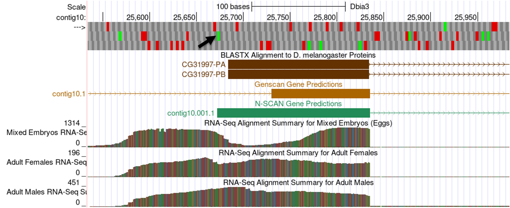Click the green start codon in the top reading frame
This screenshot has height=208, width=510.
445,27
